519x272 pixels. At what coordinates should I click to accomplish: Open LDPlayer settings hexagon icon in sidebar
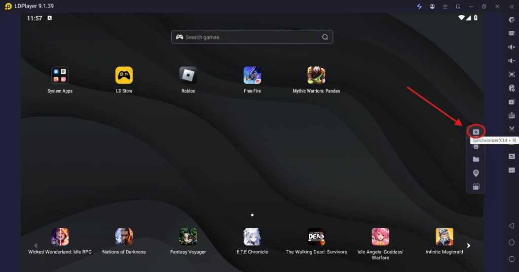tap(511, 20)
